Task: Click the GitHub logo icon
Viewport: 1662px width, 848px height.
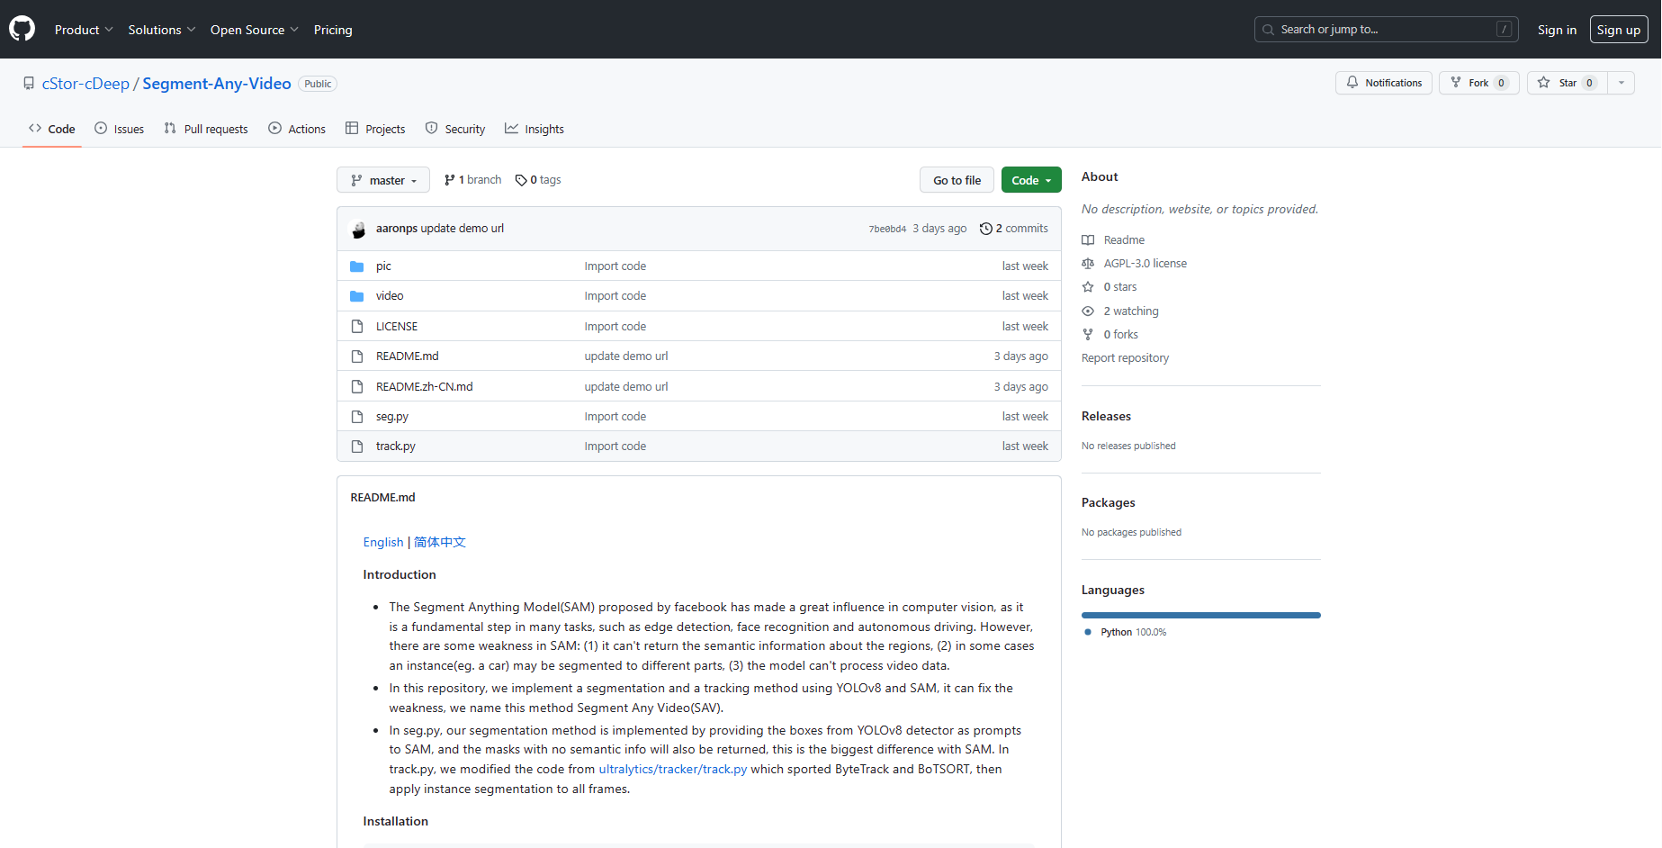Action: coord(22,29)
